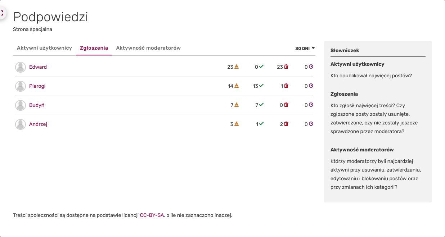Click Andrzej's green checkmark icon
The width and height of the screenshot is (445, 237).
click(261, 124)
